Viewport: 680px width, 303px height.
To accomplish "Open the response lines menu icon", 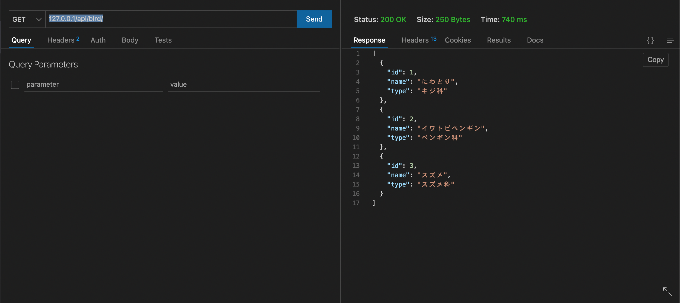I will click(x=670, y=40).
